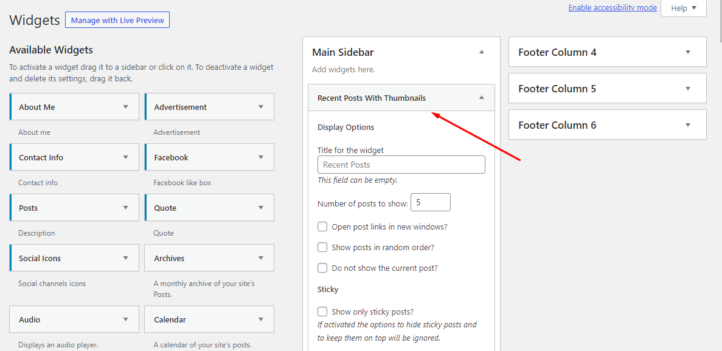Viewport: 722px width, 351px height.
Task: Expand the Social Icons widget arrow
Action: click(126, 258)
